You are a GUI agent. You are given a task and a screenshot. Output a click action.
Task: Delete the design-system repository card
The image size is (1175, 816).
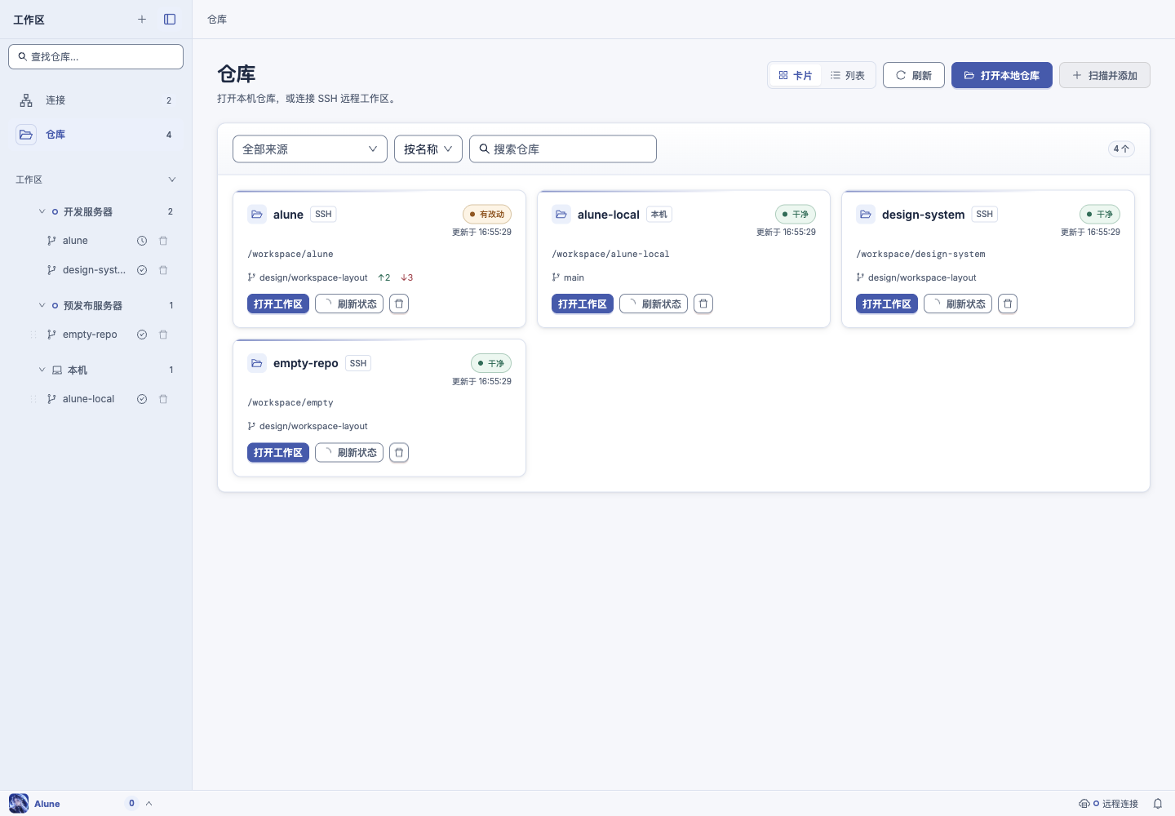(1008, 304)
